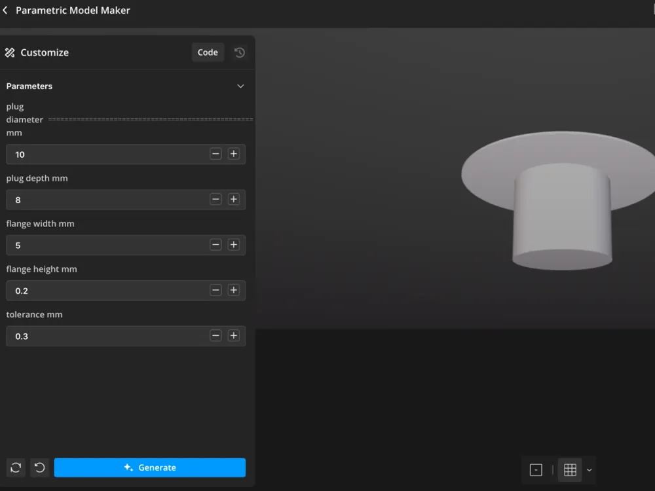Decrease flange width with minus button
This screenshot has height=491, width=655.
pos(215,245)
